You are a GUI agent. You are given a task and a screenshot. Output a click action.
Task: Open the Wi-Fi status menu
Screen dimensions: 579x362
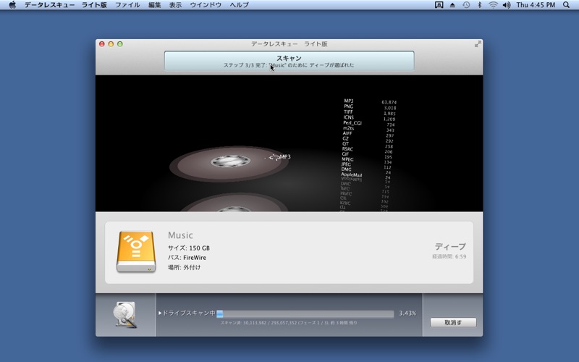[493, 5]
